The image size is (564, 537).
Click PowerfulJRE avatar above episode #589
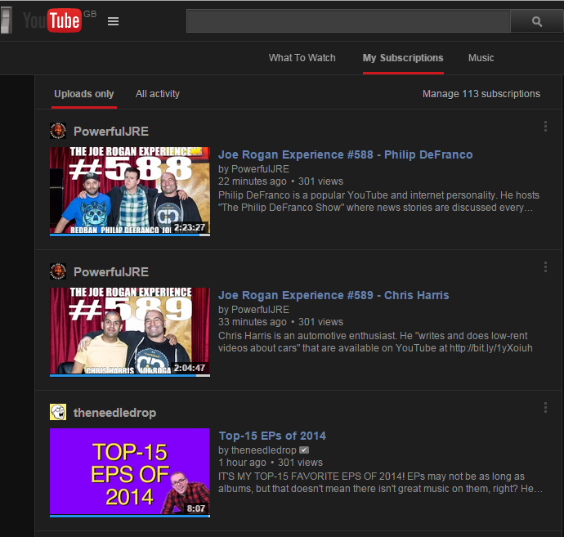pyautogui.click(x=58, y=271)
